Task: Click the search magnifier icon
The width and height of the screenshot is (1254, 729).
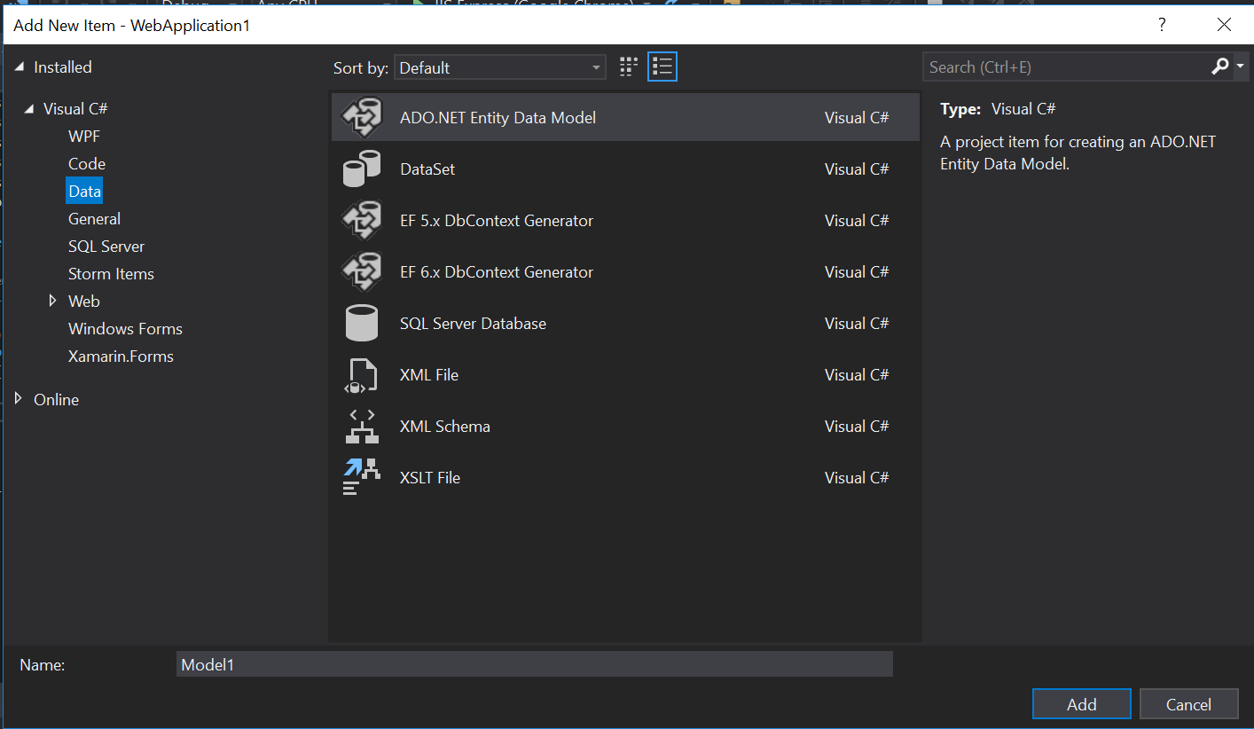Action: (x=1219, y=67)
